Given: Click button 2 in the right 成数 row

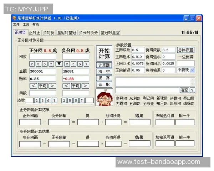Looking at the screenshot, I should 64,100.
